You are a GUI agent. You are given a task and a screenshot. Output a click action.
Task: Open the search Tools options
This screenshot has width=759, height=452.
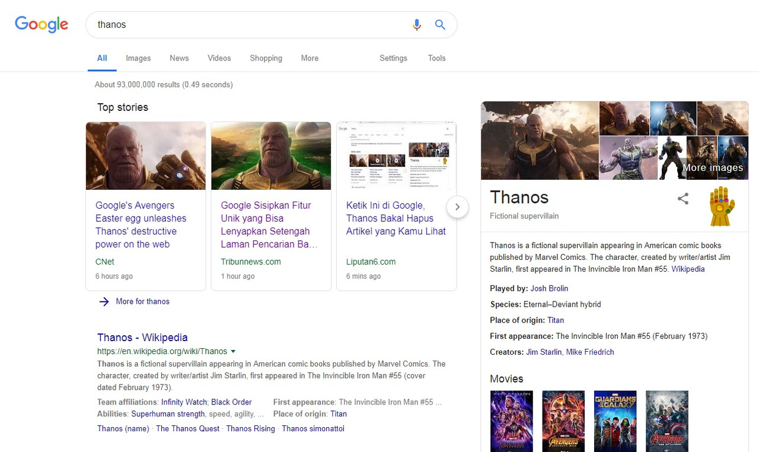[x=436, y=58]
